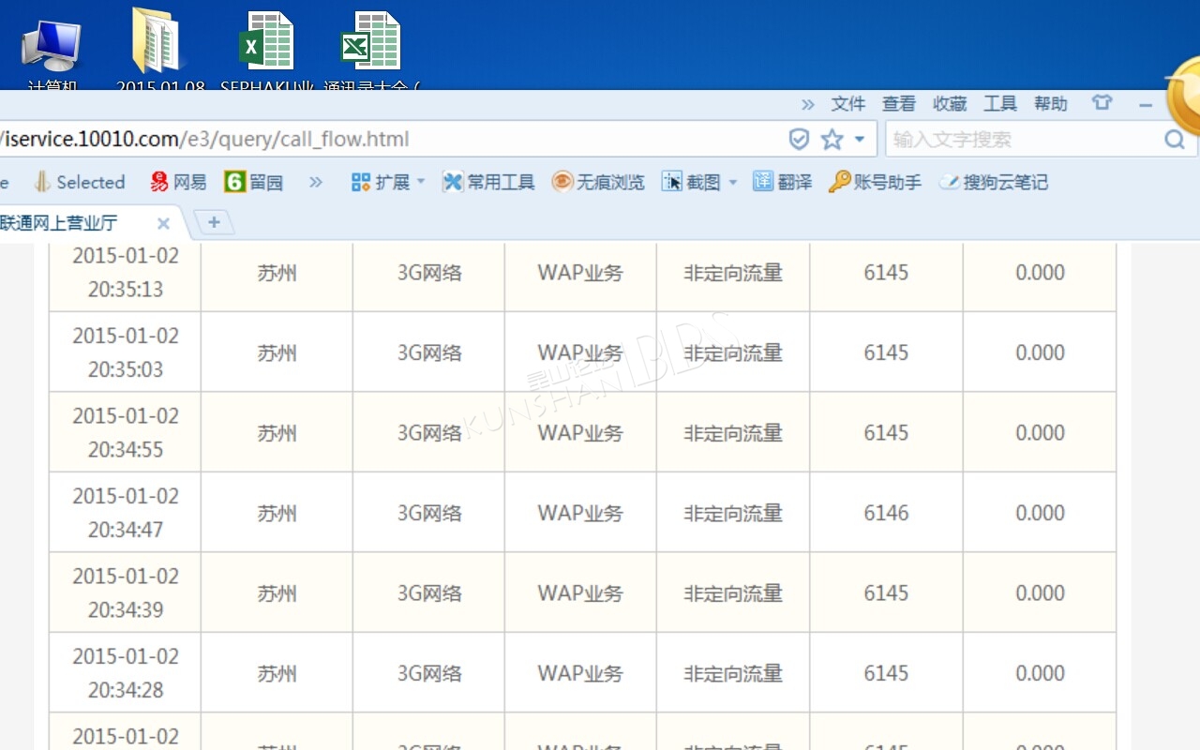Click the search magnifier icon
Viewport: 1200px width, 750px height.
1174,140
